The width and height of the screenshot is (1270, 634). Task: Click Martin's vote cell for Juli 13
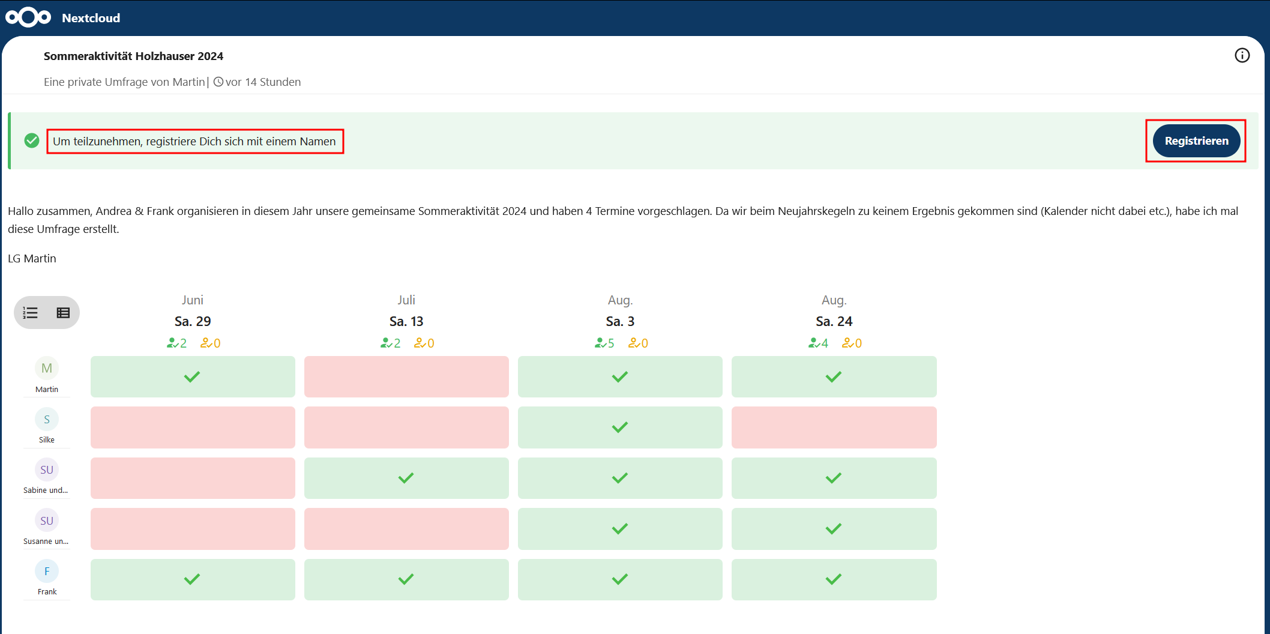406,376
